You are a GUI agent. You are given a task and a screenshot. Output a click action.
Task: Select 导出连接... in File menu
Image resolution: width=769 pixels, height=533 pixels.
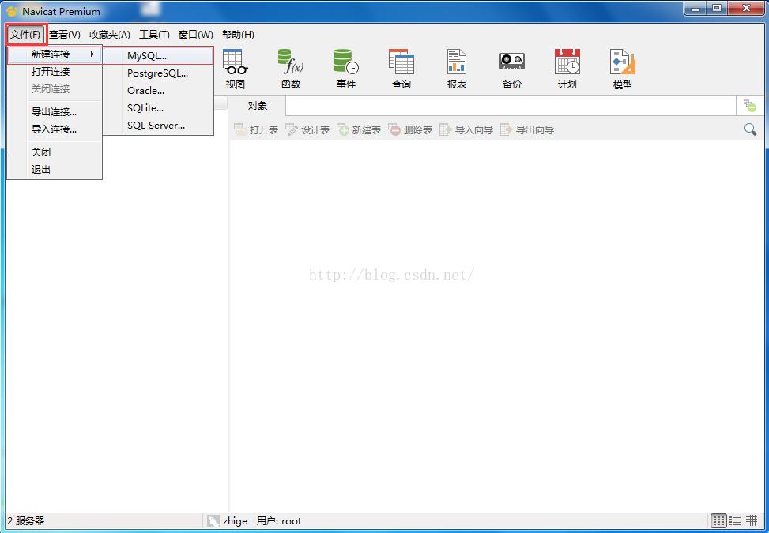(x=54, y=111)
